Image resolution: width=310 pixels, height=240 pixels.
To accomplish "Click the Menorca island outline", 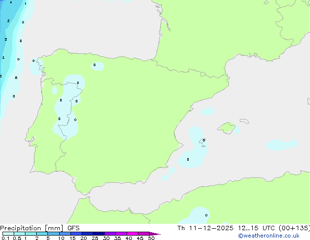I will point(244,121).
